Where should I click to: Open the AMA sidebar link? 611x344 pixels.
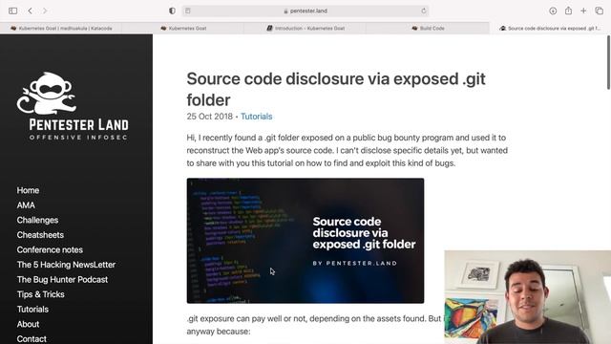pyautogui.click(x=26, y=205)
